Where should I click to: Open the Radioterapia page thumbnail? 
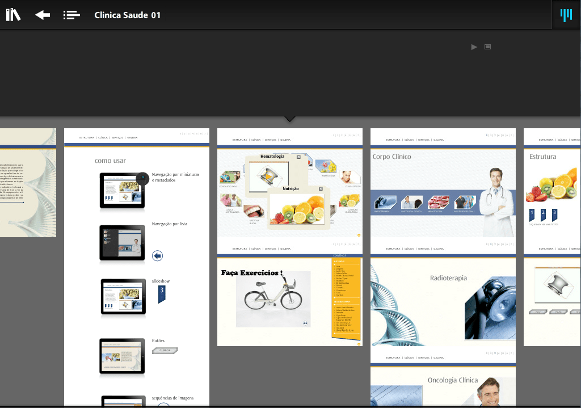tap(443, 292)
